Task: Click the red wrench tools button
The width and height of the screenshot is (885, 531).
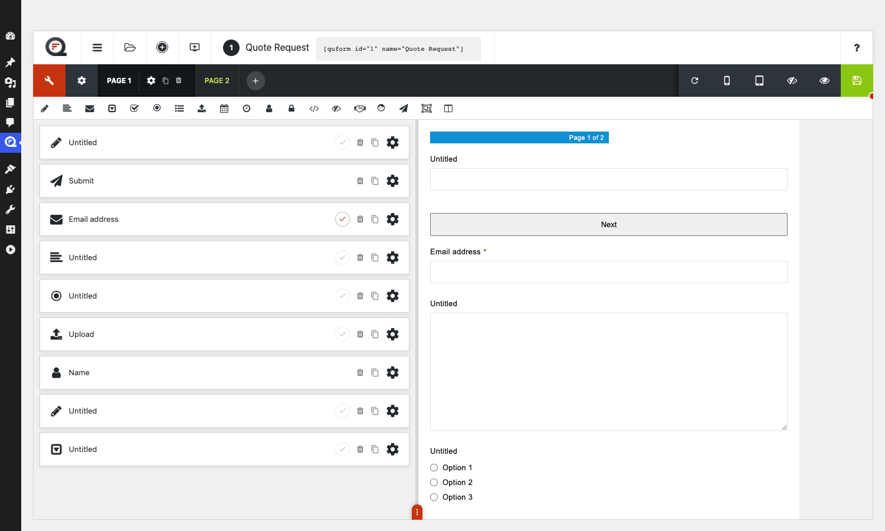Action: [49, 81]
